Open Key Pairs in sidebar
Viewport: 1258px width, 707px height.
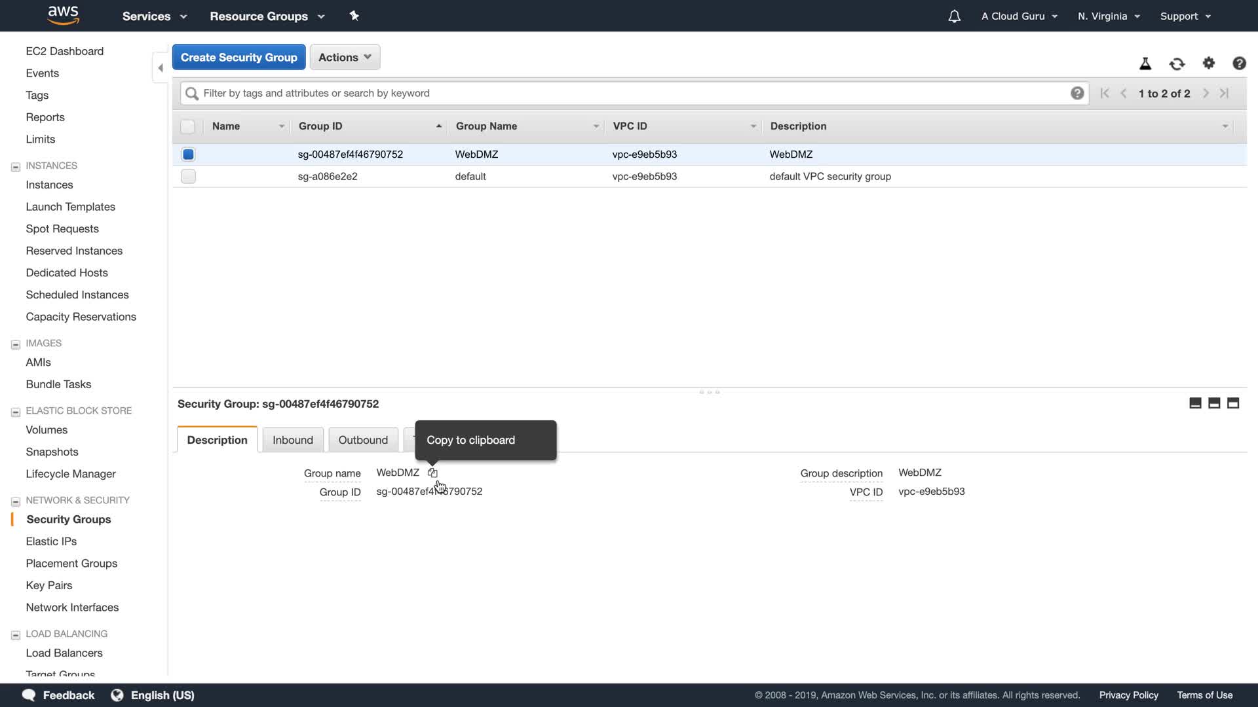pyautogui.click(x=49, y=585)
